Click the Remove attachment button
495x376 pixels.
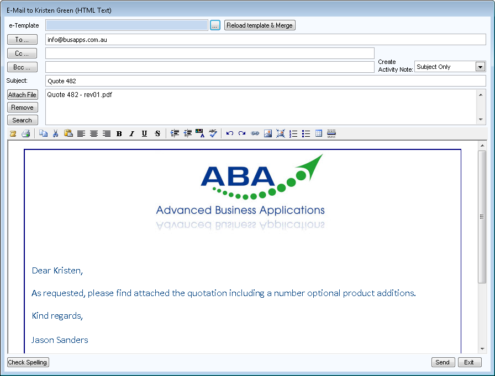[x=23, y=108]
